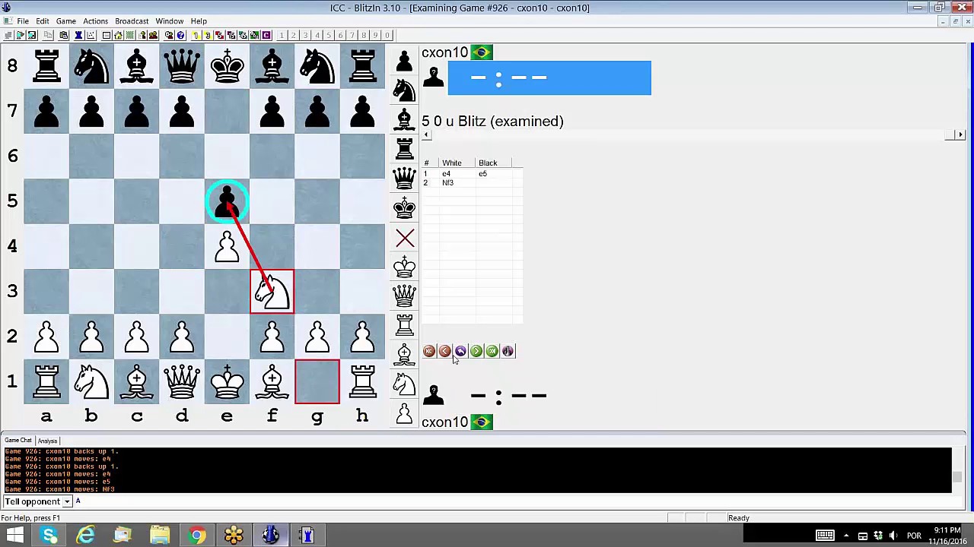Click the yellow 1-minute seek toolbar icon
Image resolution: width=974 pixels, height=547 pixels.
pyautogui.click(x=195, y=35)
